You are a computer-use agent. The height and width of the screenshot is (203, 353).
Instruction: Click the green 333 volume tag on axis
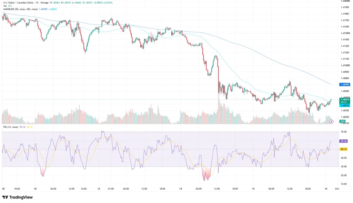point(342,121)
